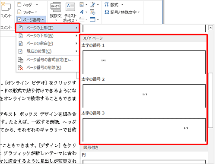The height and width of the screenshot is (164, 216).
Task: Expand the 現在の位置 submenu arrow
Action: click(x=76, y=51)
